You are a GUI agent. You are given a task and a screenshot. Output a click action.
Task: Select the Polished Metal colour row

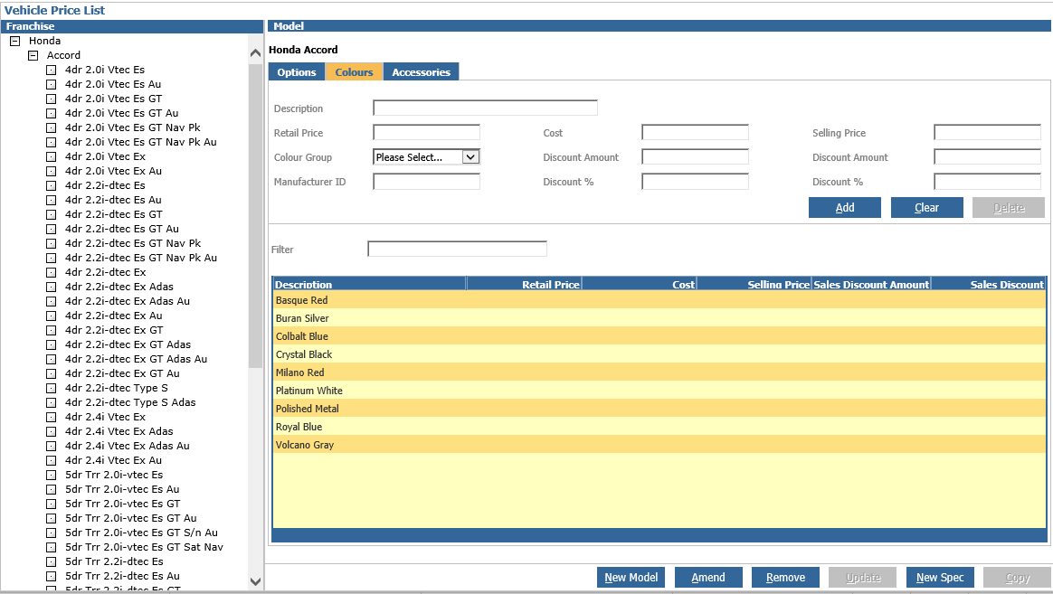coord(659,409)
